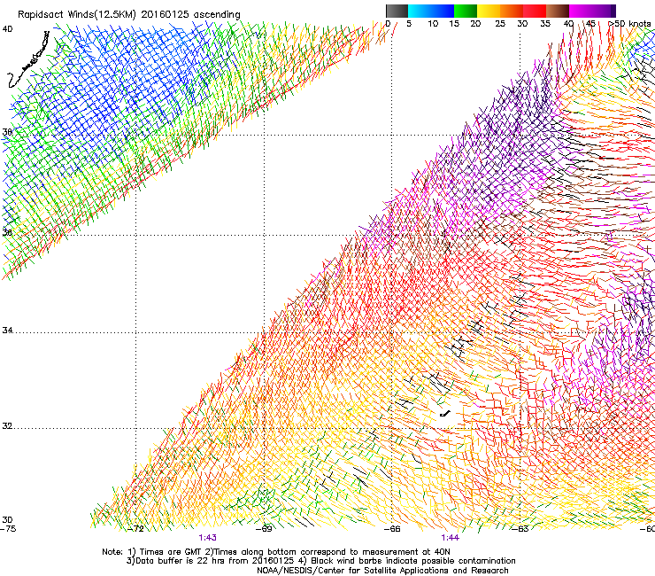Screen dimensions: 655x576
Task: Select the green 15-20 knots legend swatch
Action: (466, 11)
